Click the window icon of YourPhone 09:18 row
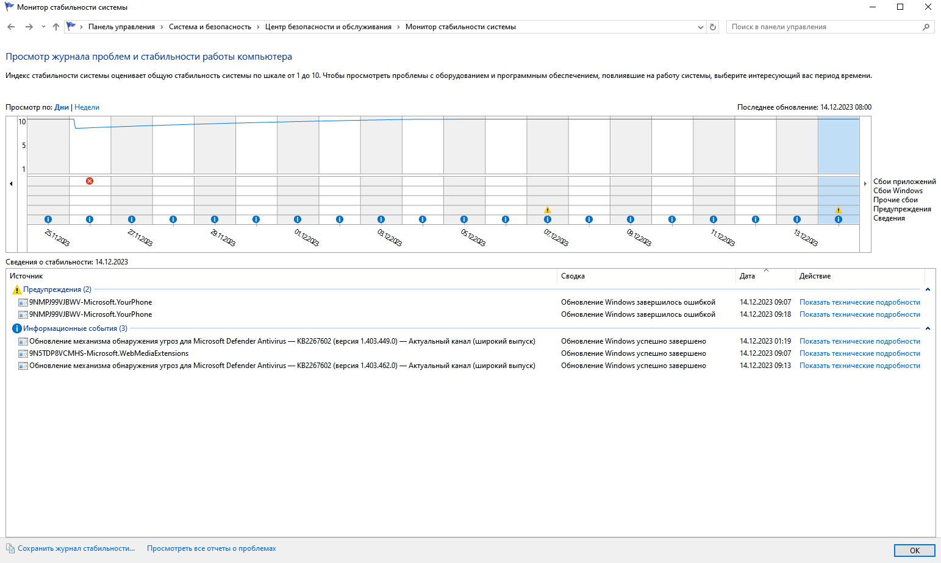The image size is (941, 563). pos(23,314)
